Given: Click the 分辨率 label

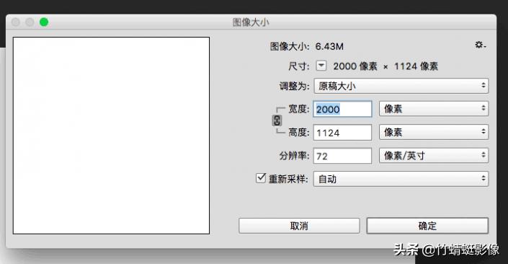Looking at the screenshot, I should [294, 156].
